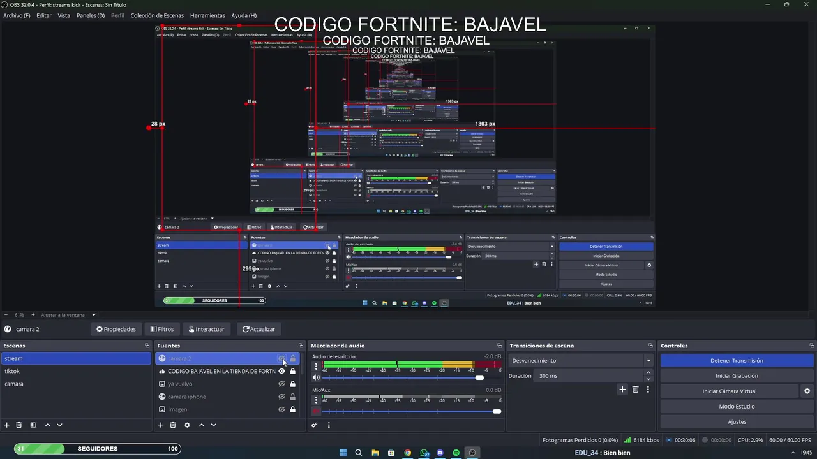Open Audio del escritorio options three-dot menu
Screen dimensions: 817x459
pyautogui.click(x=316, y=367)
